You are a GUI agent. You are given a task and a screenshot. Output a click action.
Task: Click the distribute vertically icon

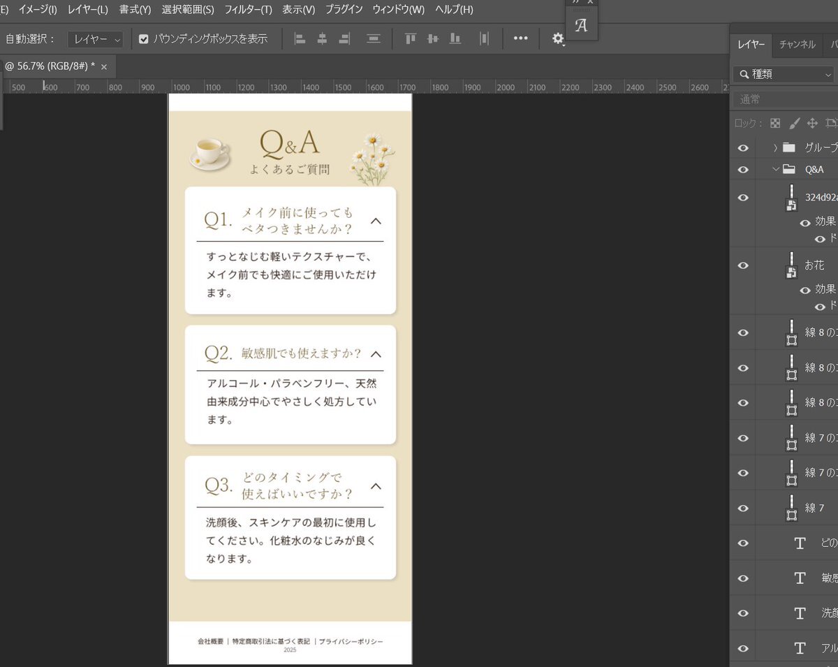(x=374, y=39)
